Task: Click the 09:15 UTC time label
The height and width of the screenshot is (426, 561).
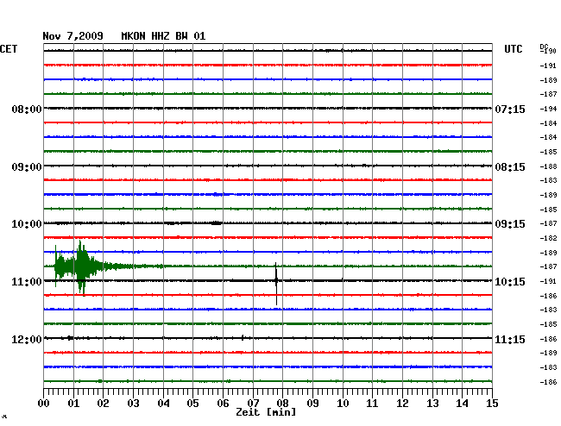Action: pyautogui.click(x=510, y=224)
